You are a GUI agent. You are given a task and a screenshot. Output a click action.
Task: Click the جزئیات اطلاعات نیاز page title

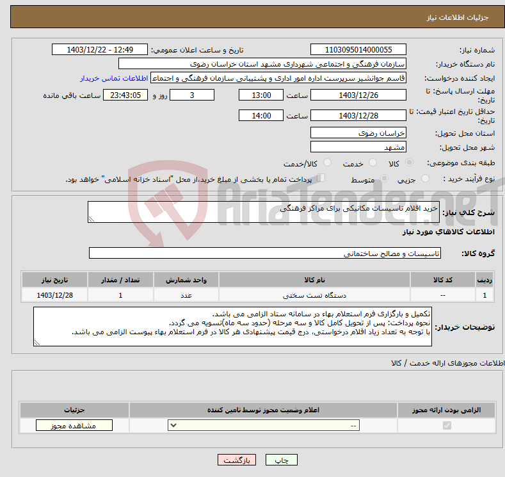[458, 17]
